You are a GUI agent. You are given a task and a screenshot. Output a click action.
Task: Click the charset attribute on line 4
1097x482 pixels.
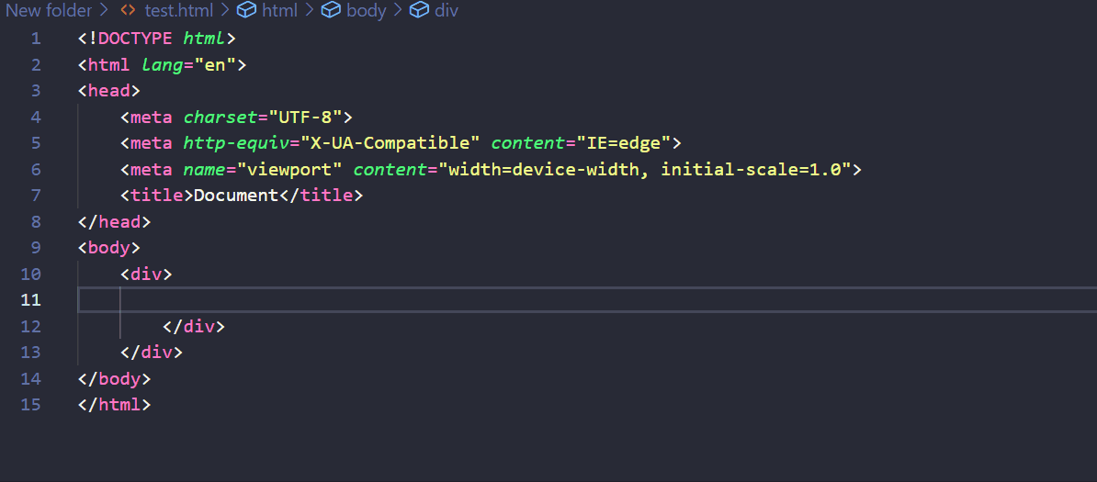(220, 117)
